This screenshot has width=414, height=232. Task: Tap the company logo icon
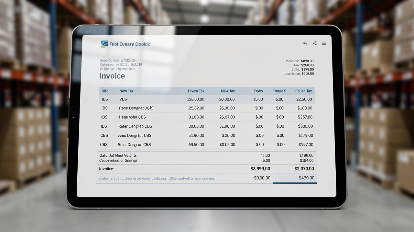(x=104, y=44)
